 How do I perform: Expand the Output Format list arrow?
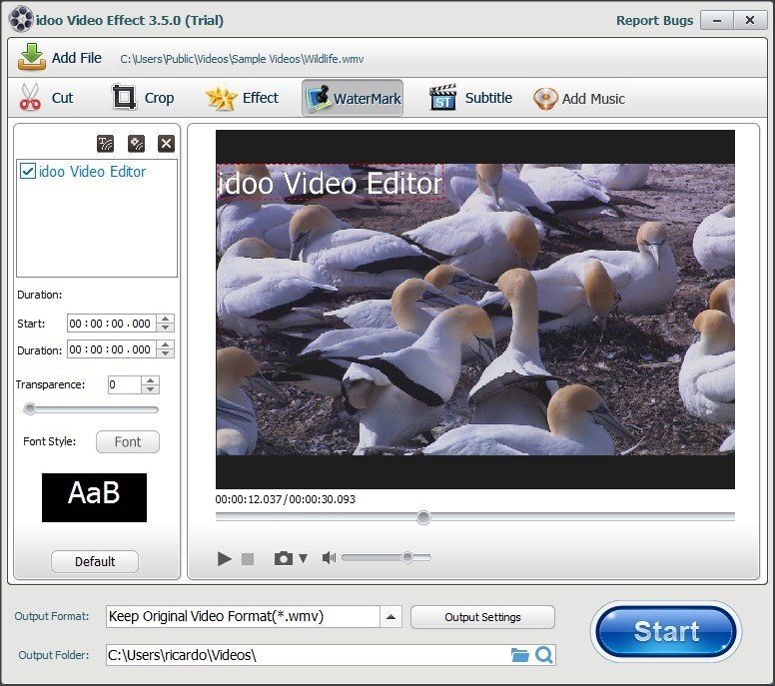390,617
